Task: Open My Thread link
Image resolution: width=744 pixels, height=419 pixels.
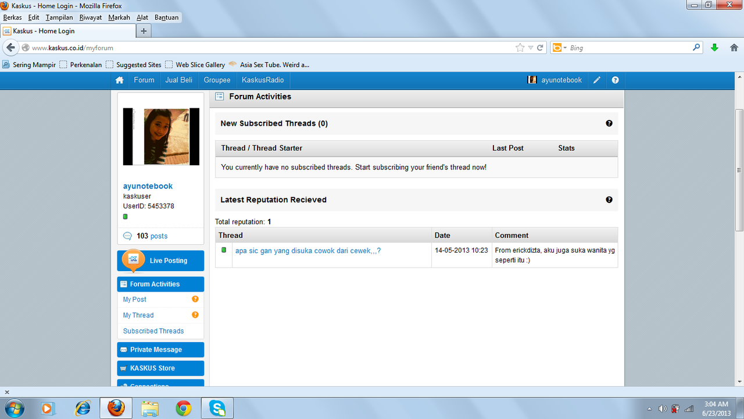Action: click(138, 315)
